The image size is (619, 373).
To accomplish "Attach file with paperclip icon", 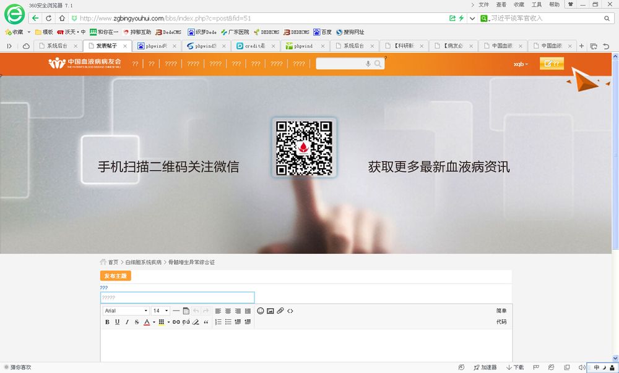I will (x=280, y=311).
